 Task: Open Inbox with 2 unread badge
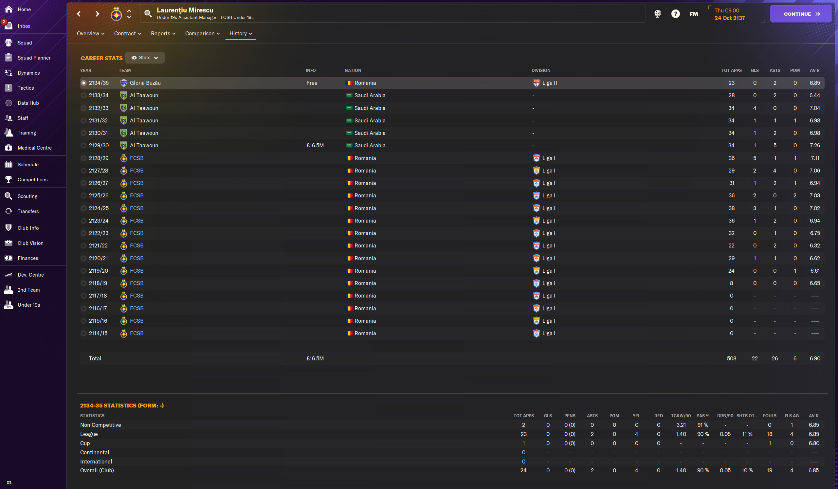(x=9, y=26)
